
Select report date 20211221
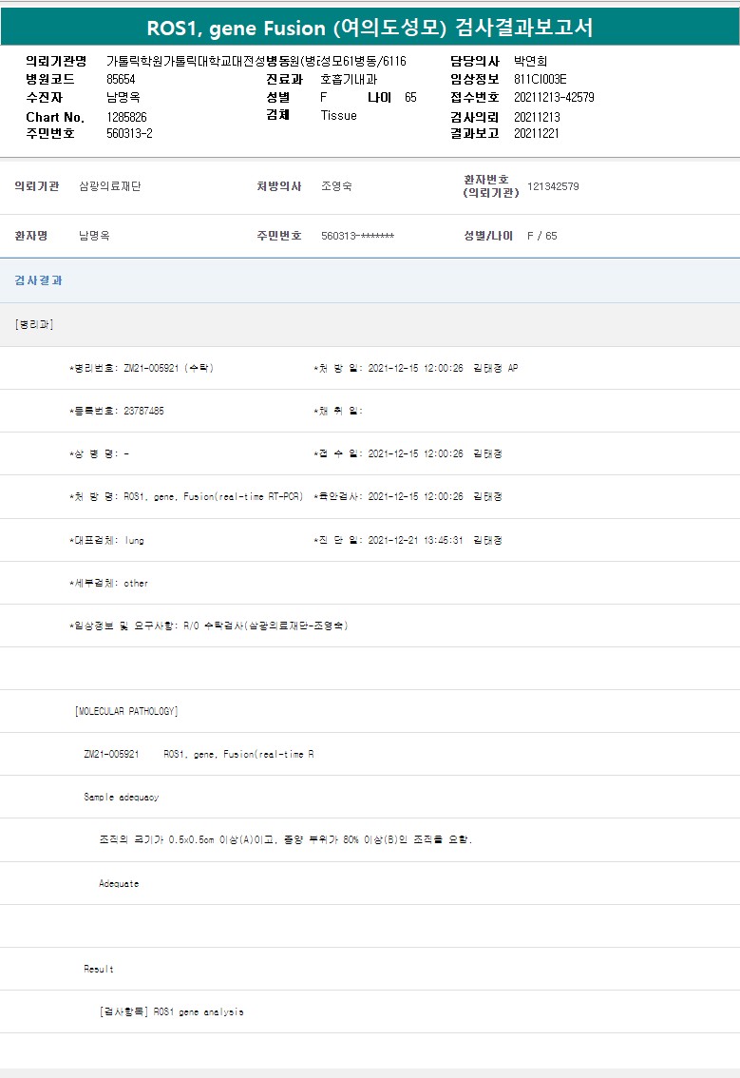point(537,133)
